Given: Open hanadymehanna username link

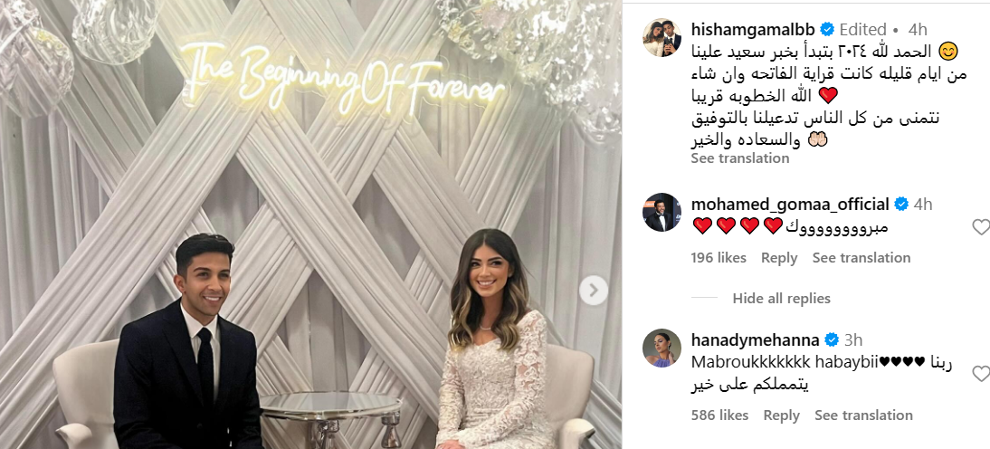Looking at the screenshot, I should tap(756, 339).
